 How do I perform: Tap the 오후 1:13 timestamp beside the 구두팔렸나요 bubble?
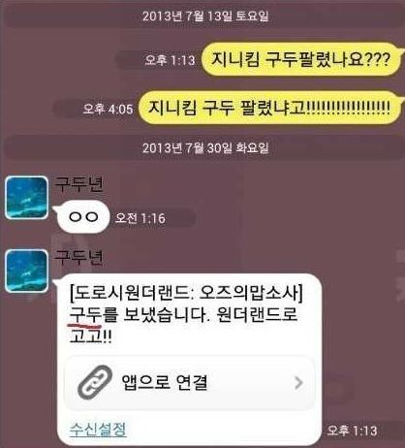(x=171, y=60)
